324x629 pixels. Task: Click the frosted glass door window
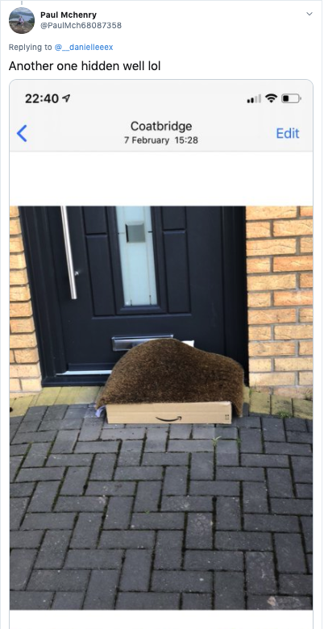tap(136, 256)
